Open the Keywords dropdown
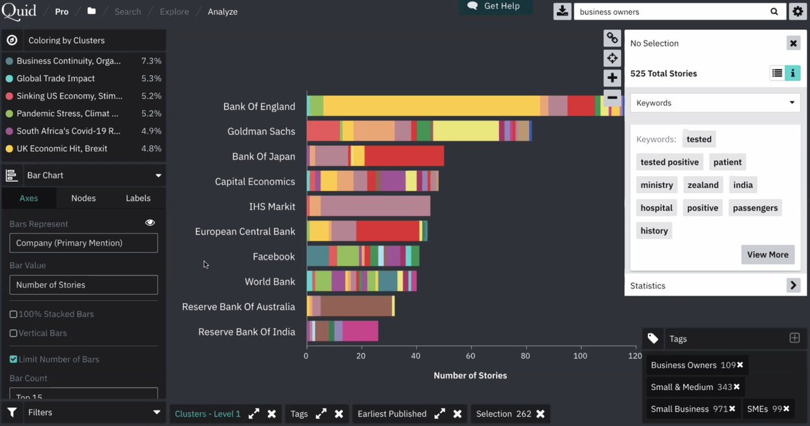Screen dimensions: 810x426 (x=715, y=103)
